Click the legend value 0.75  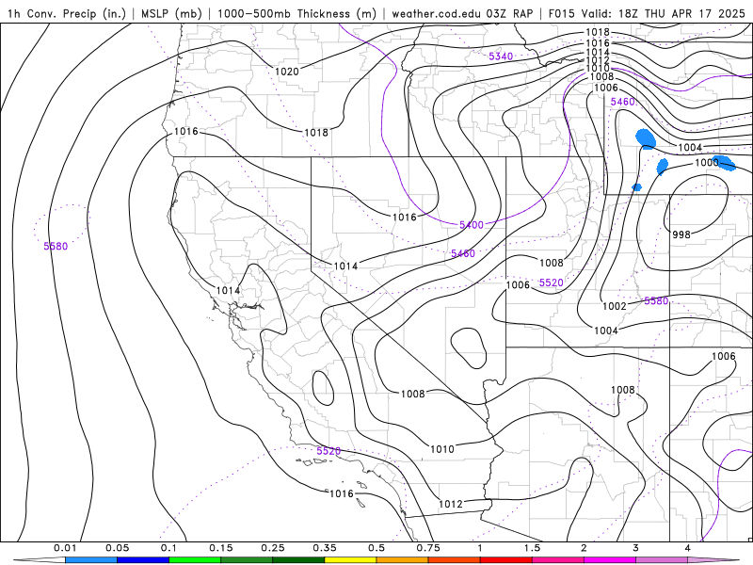(428, 548)
